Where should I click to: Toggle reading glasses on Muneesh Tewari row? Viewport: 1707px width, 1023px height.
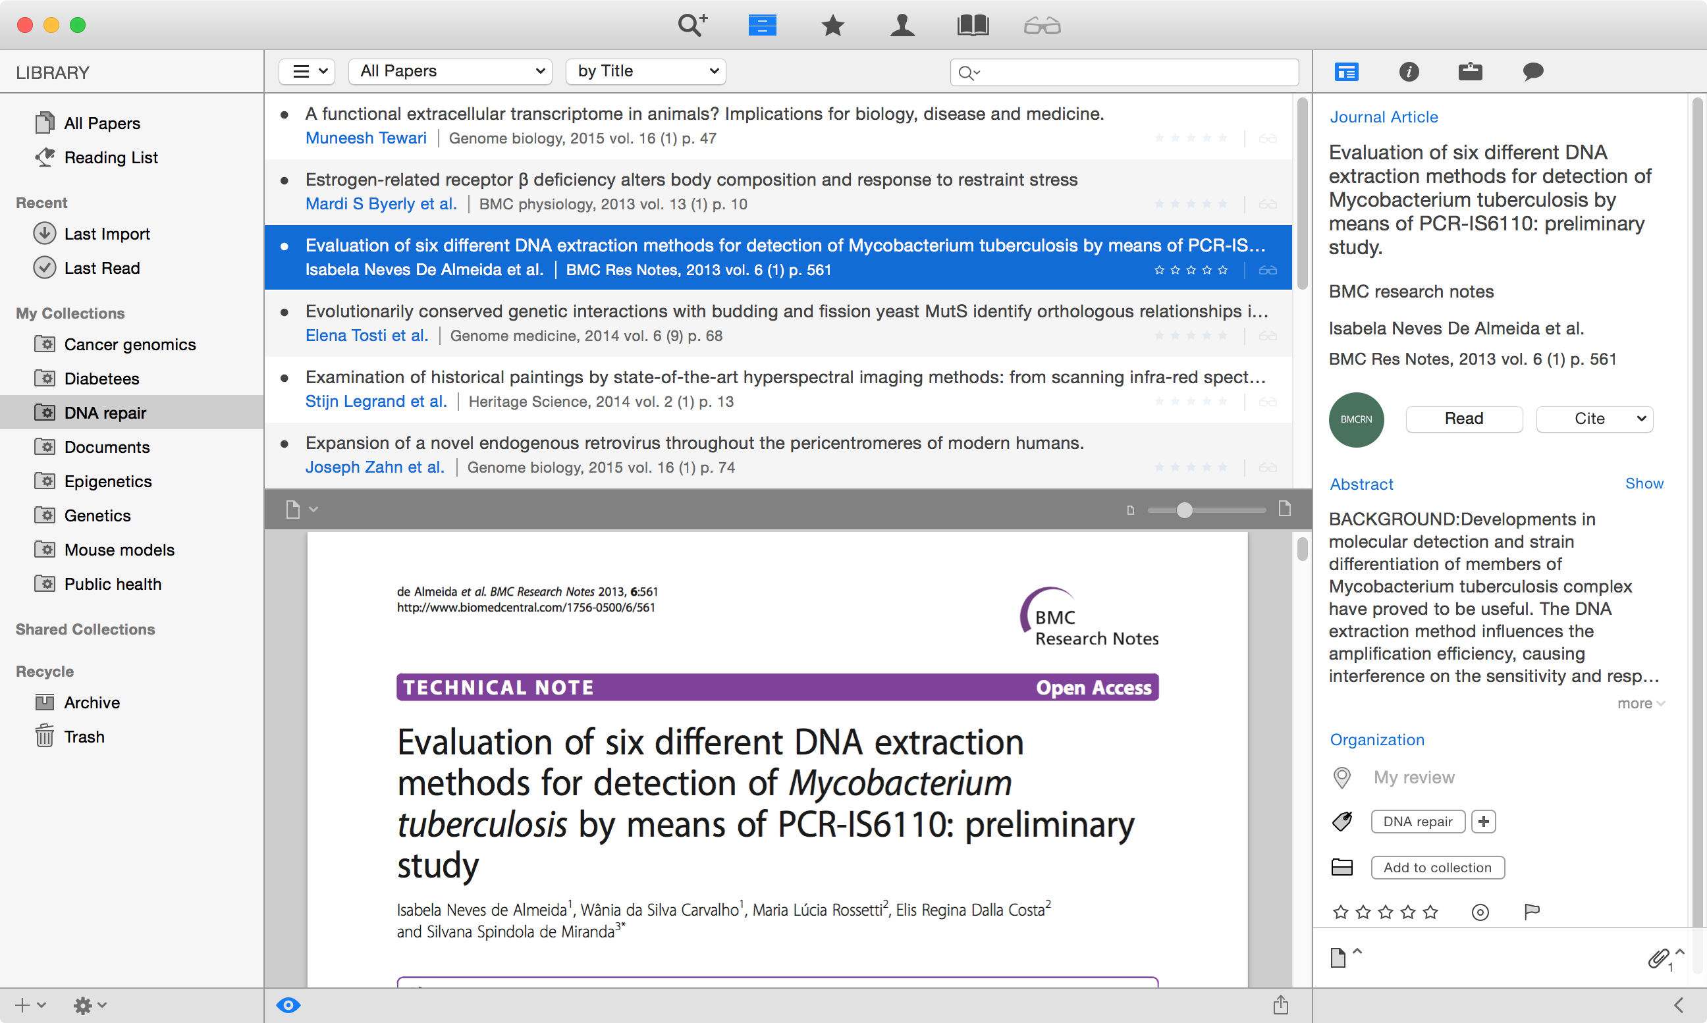[1267, 138]
